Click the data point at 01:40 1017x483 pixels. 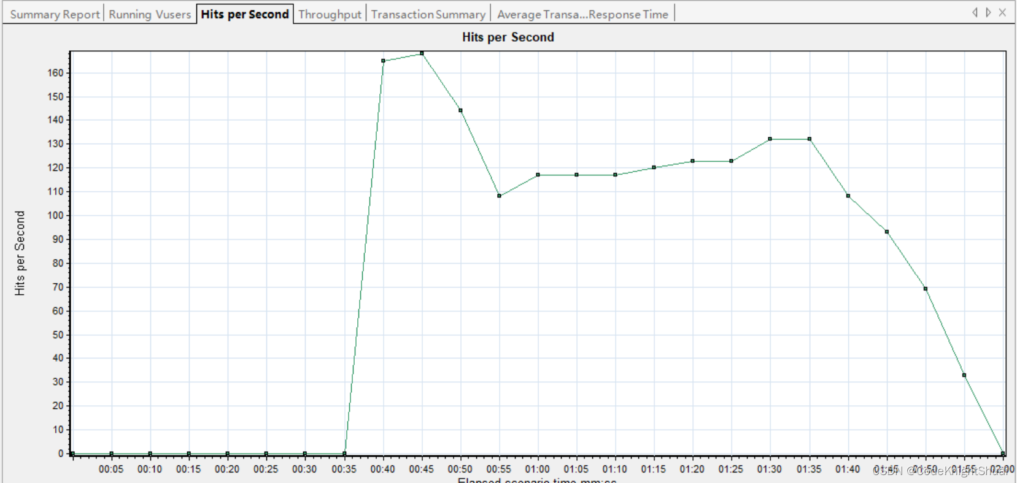(x=848, y=196)
